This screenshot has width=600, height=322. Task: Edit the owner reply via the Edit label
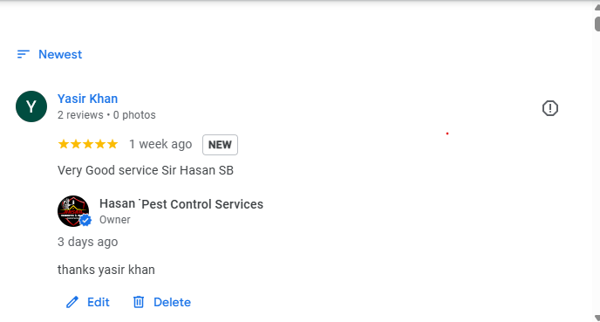(x=99, y=302)
